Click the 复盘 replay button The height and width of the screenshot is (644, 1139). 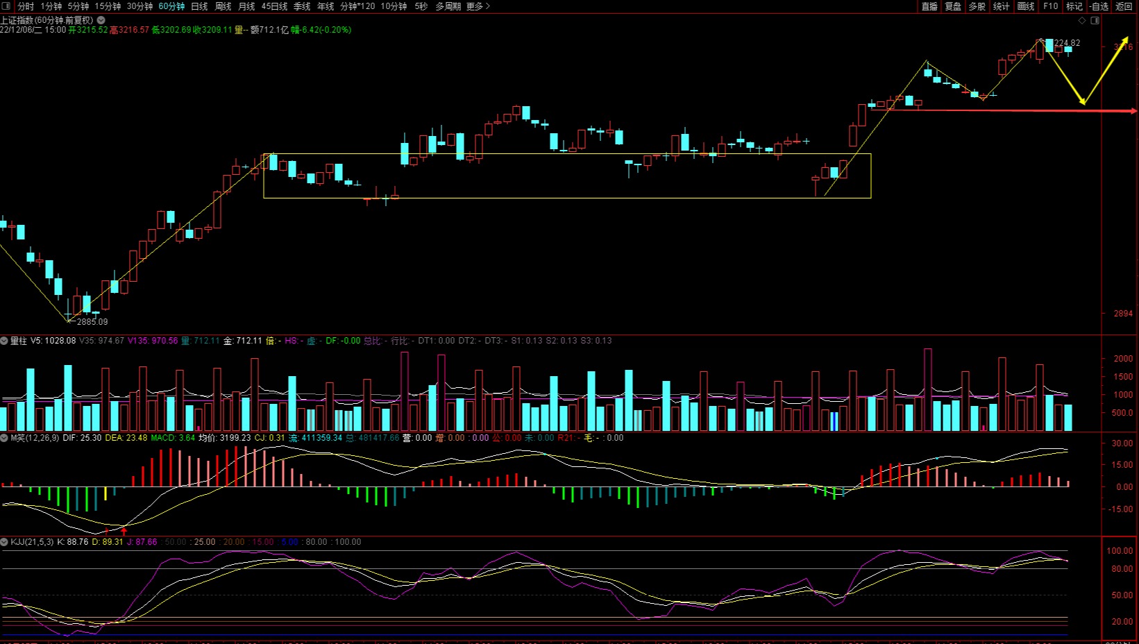tap(953, 6)
